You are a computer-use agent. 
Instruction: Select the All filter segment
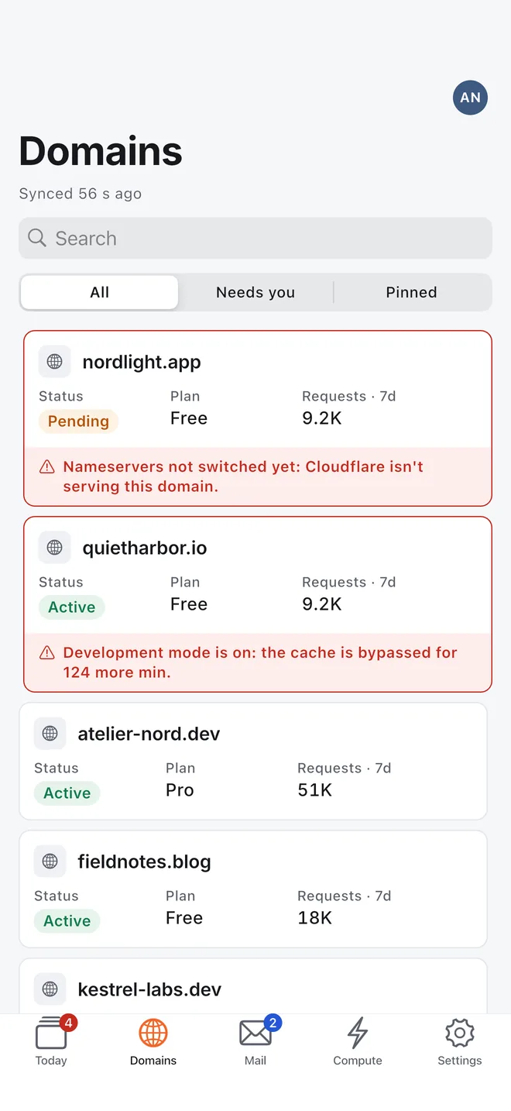click(x=100, y=292)
